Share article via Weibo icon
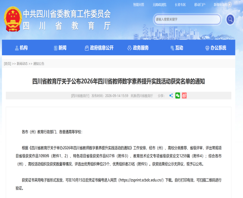Image resolution: width=243 pixels, height=198 pixels. pyautogui.click(x=184, y=95)
